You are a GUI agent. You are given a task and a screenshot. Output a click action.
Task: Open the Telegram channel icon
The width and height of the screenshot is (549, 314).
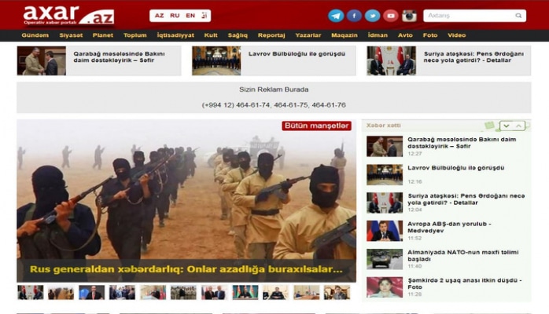[x=336, y=16]
